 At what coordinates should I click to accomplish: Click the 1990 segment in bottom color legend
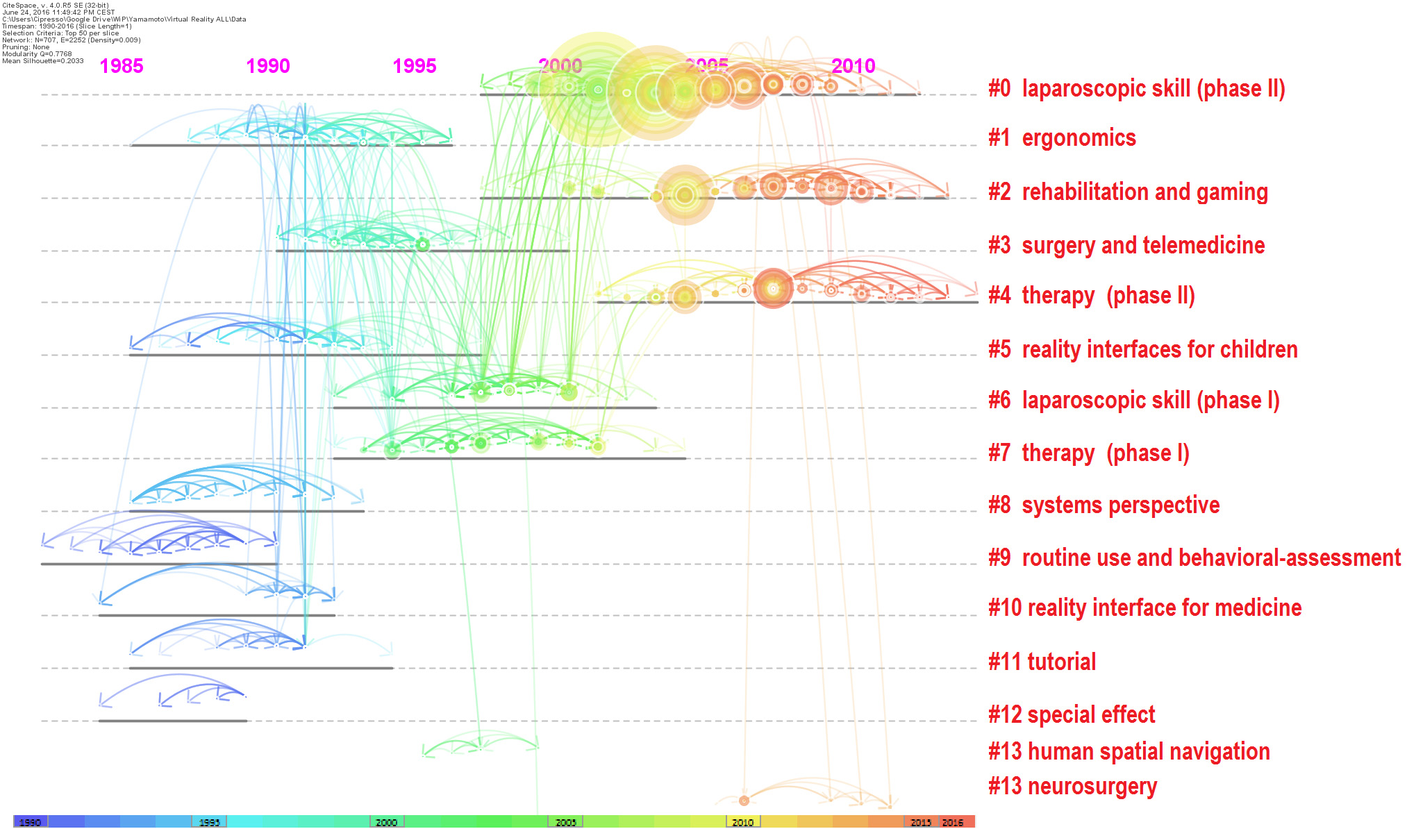point(30,822)
